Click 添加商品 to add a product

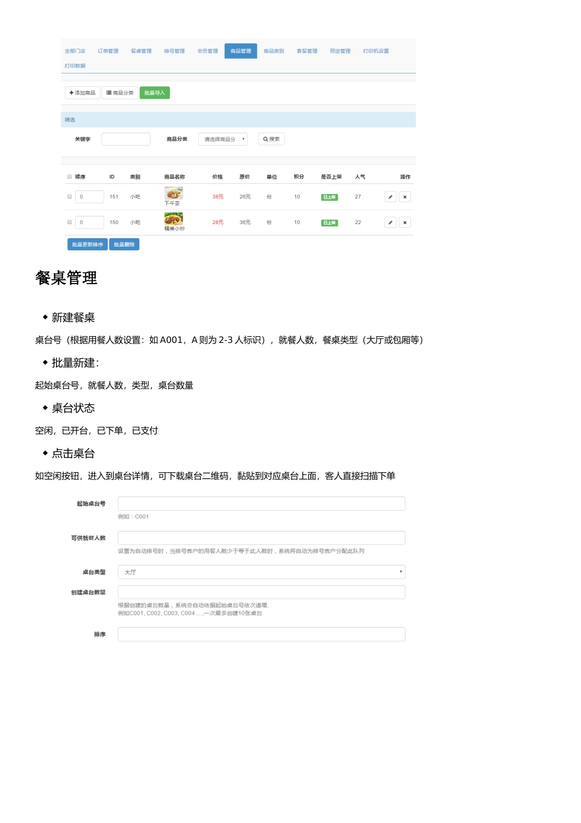coord(83,92)
